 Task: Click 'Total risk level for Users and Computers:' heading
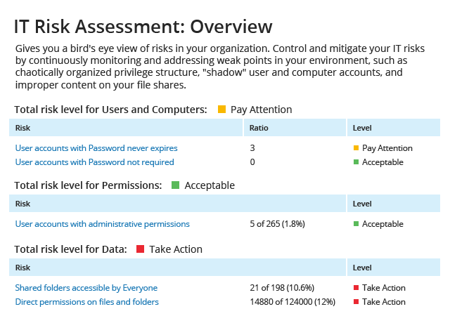pos(110,110)
